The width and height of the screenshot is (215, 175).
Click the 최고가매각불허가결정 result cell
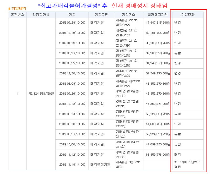[187, 165]
